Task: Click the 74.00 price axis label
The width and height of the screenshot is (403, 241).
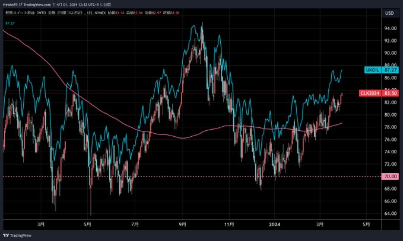Action: pyautogui.click(x=390, y=152)
